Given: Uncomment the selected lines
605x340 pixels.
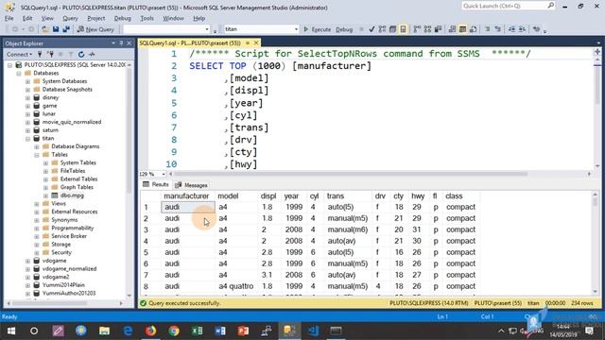Looking at the screenshot, I should click(x=498, y=29).
